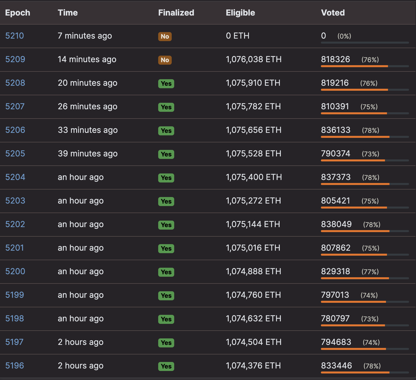Click the voted count 837373
This screenshot has width=416, height=380.
pyautogui.click(x=336, y=177)
